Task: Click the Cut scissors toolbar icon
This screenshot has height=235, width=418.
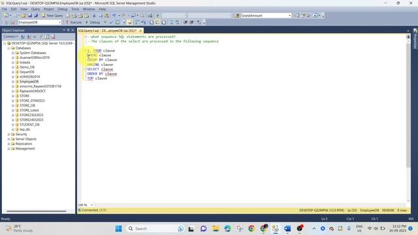Action: (94, 16)
